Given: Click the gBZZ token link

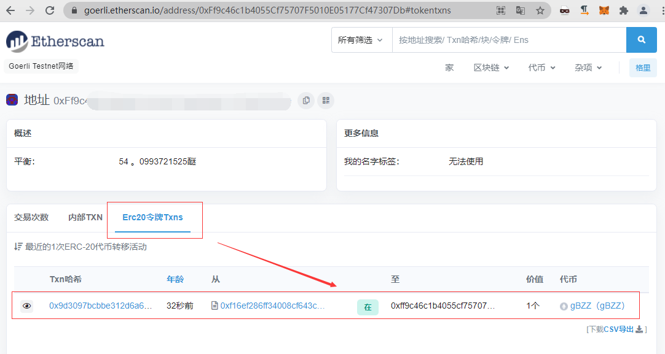Looking at the screenshot, I should pos(597,306).
